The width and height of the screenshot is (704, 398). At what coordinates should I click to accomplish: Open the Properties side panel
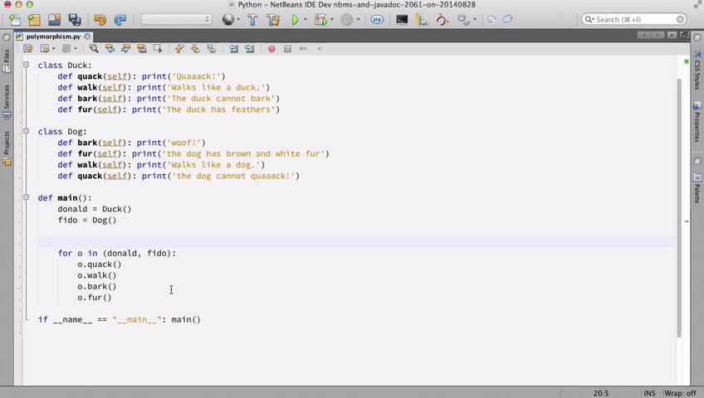click(x=697, y=123)
